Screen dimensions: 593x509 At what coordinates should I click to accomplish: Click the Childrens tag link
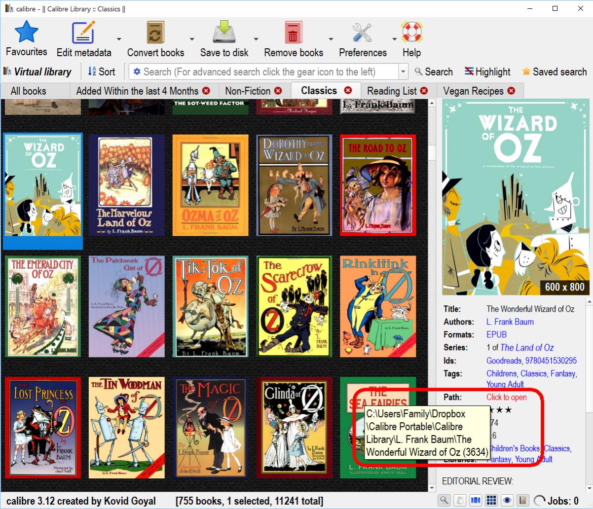[501, 373]
